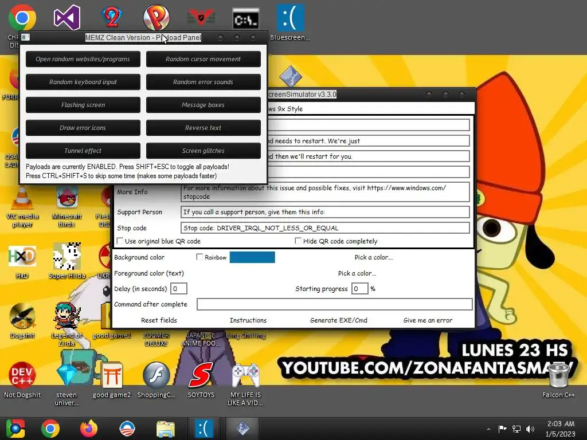Open VLC media player desktop icon

tap(22, 206)
